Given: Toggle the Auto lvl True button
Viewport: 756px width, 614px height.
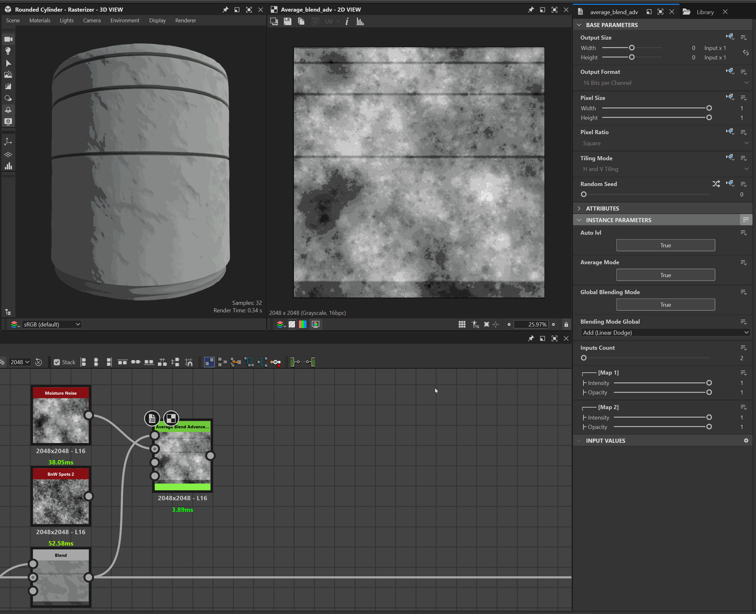Looking at the screenshot, I should tap(665, 245).
